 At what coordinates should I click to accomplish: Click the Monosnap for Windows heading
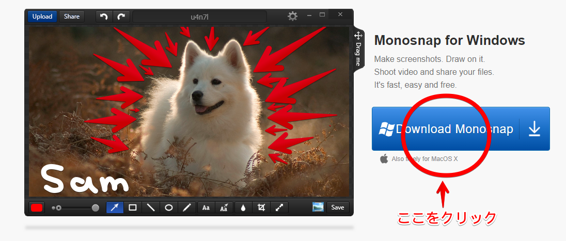point(449,40)
